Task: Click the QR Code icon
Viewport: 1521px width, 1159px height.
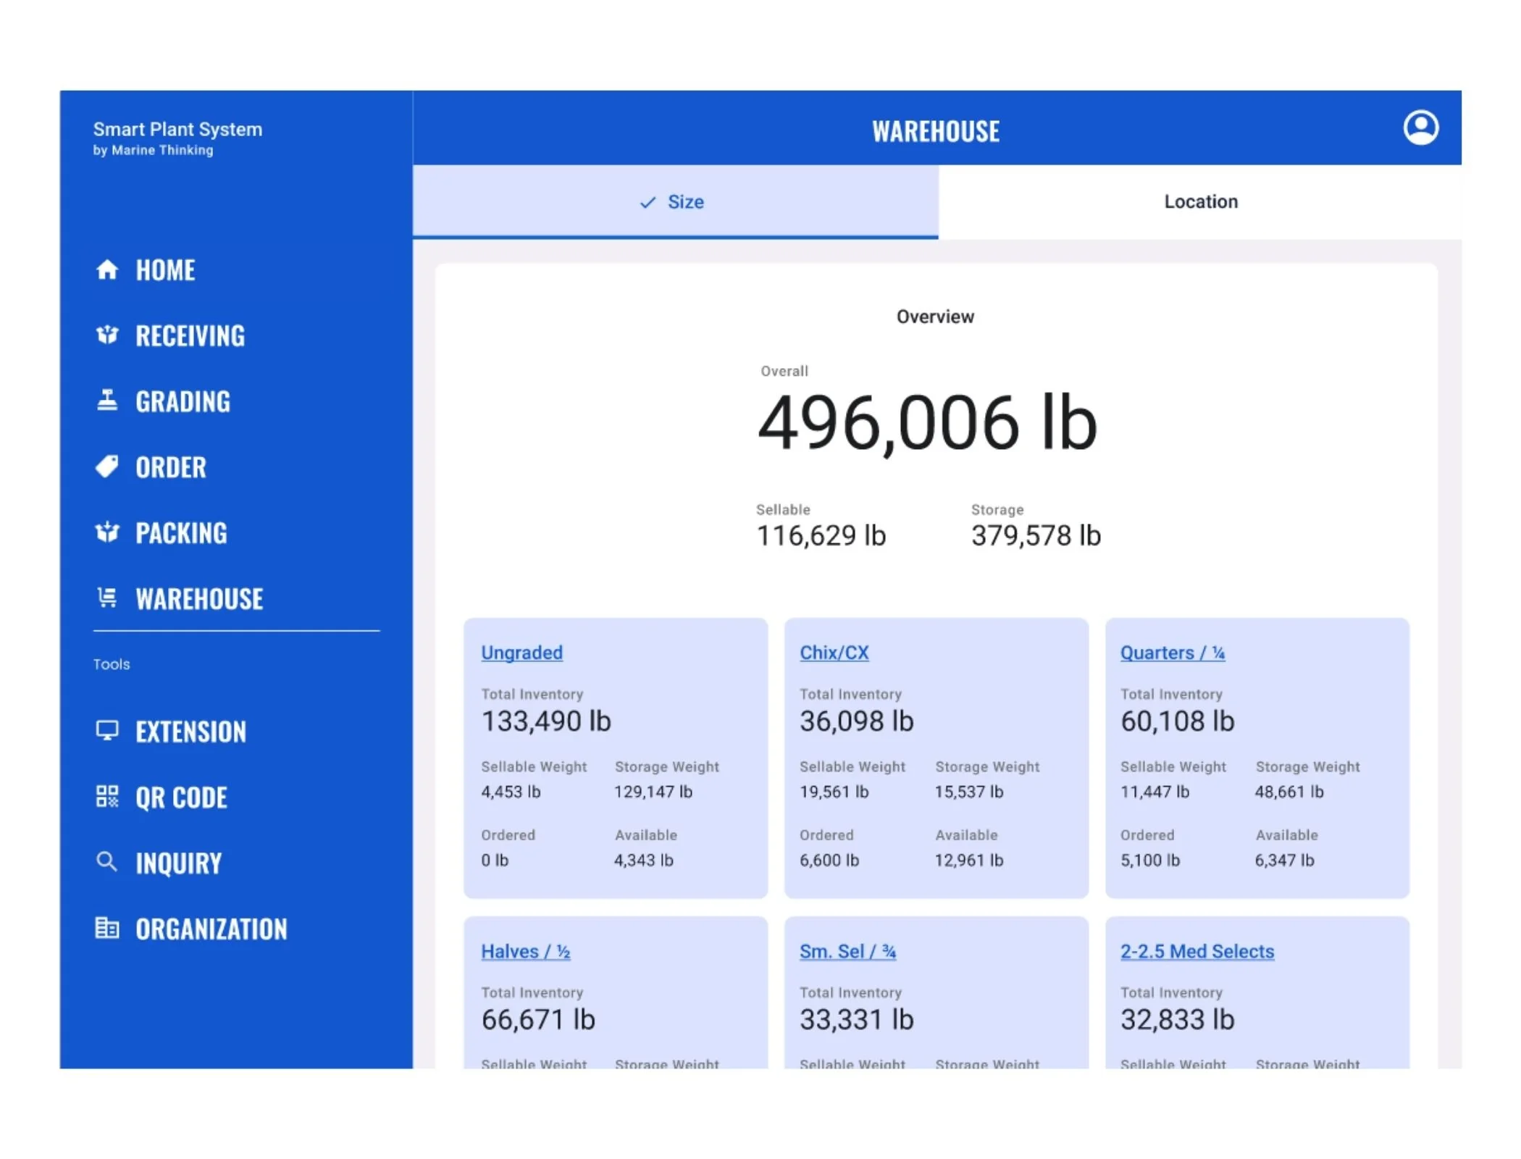Action: click(106, 796)
